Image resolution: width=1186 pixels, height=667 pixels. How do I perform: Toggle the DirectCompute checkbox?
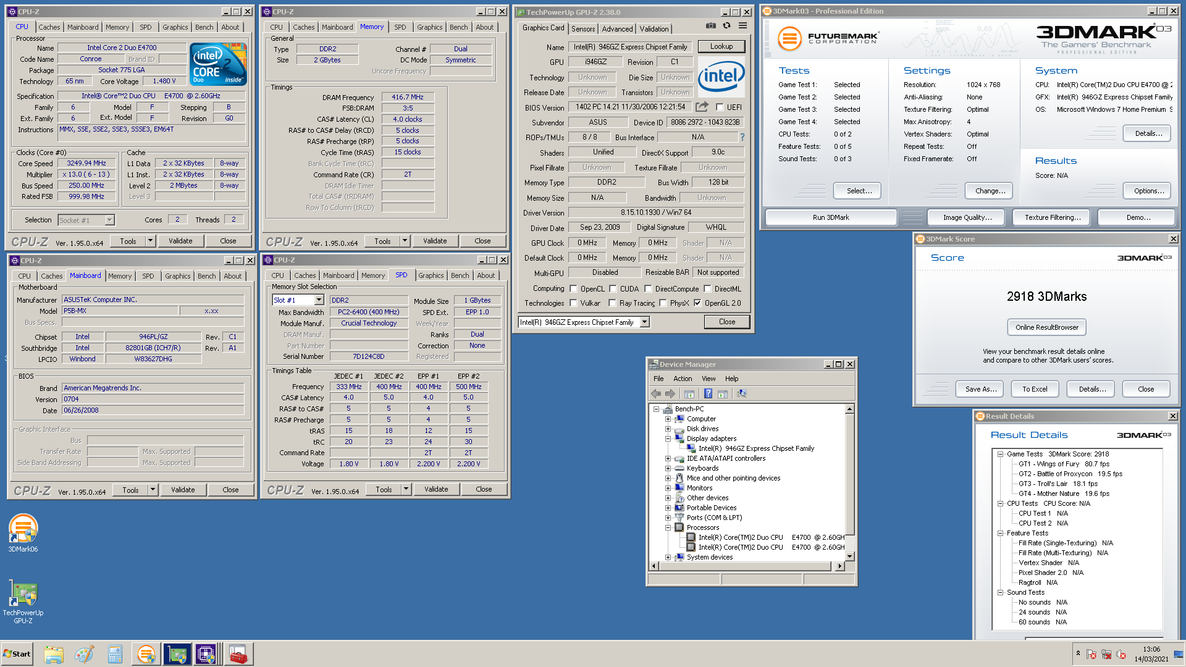(648, 288)
